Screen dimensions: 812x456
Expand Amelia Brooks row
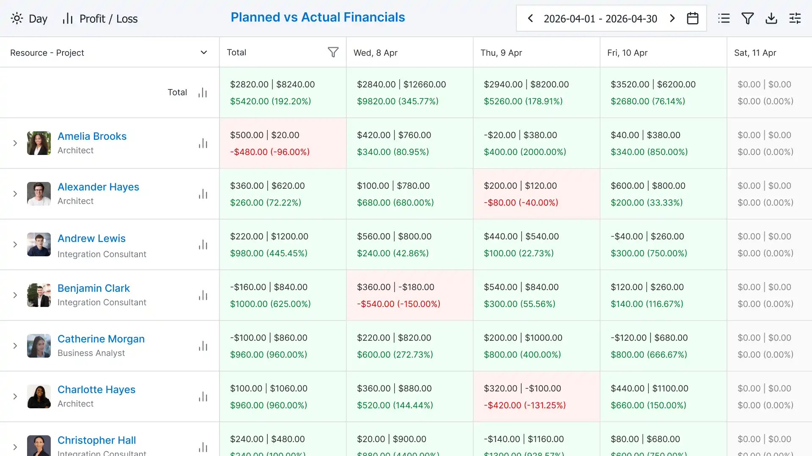tap(15, 143)
